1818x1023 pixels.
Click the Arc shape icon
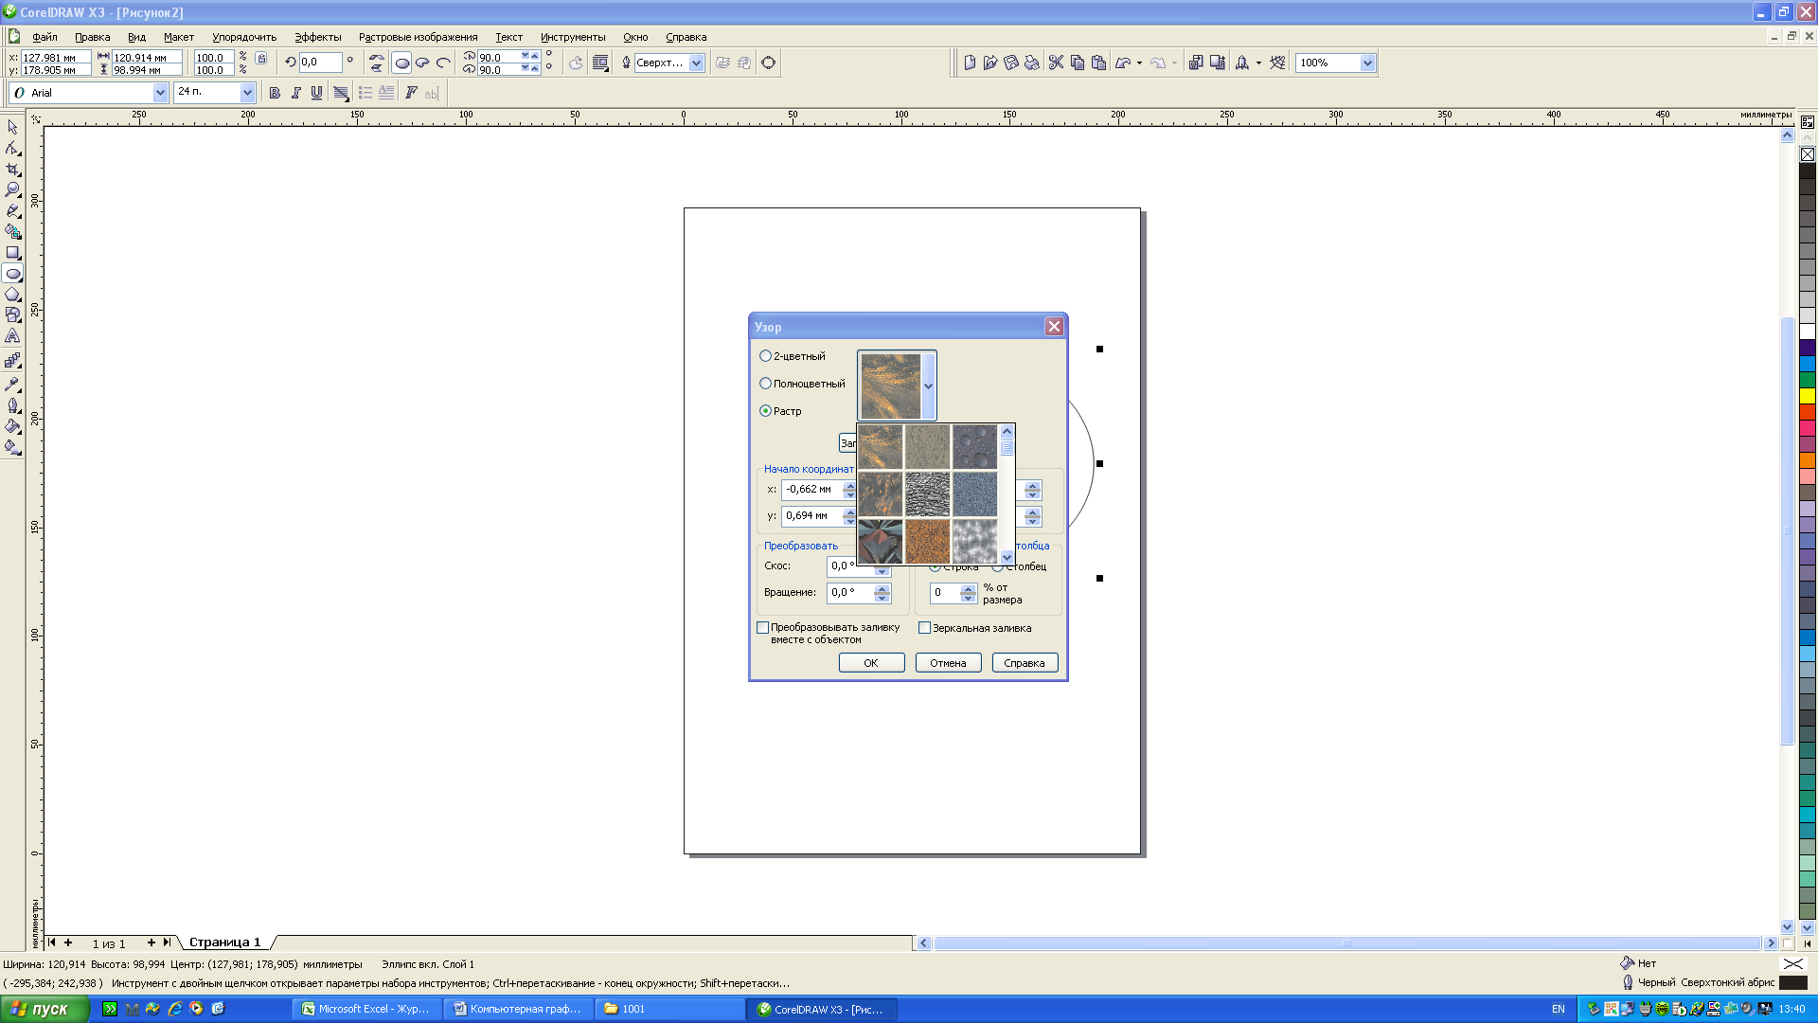click(x=443, y=63)
